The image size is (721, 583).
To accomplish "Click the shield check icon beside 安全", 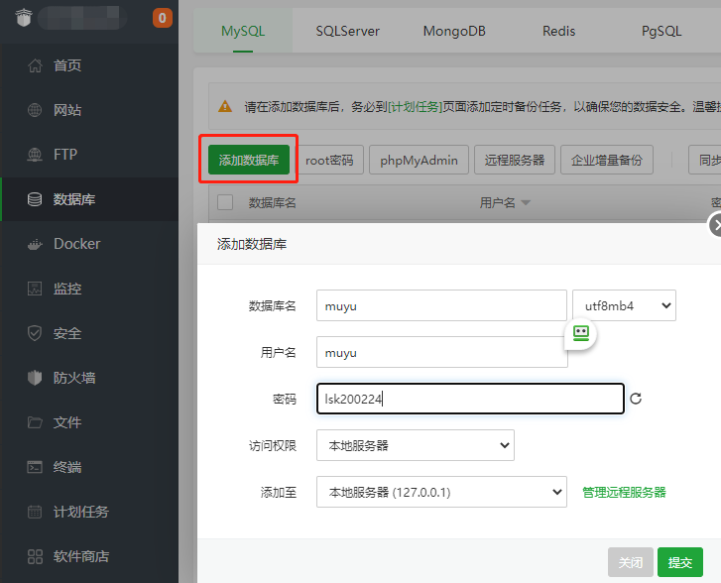I will (x=35, y=333).
